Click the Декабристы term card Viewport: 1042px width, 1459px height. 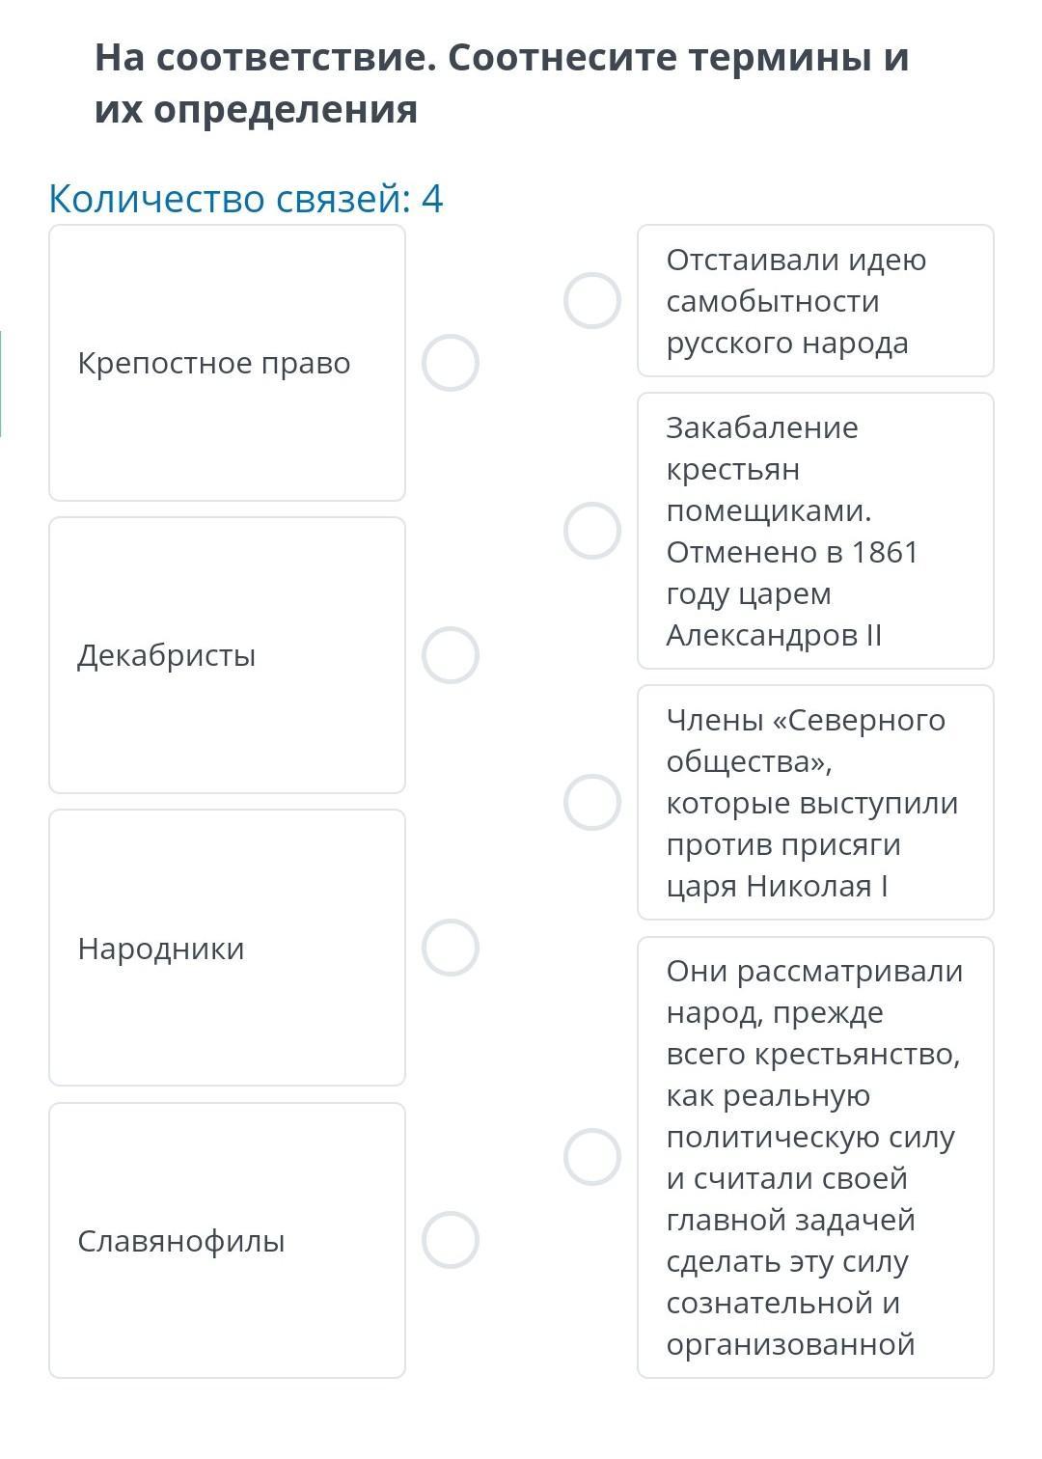[227, 655]
